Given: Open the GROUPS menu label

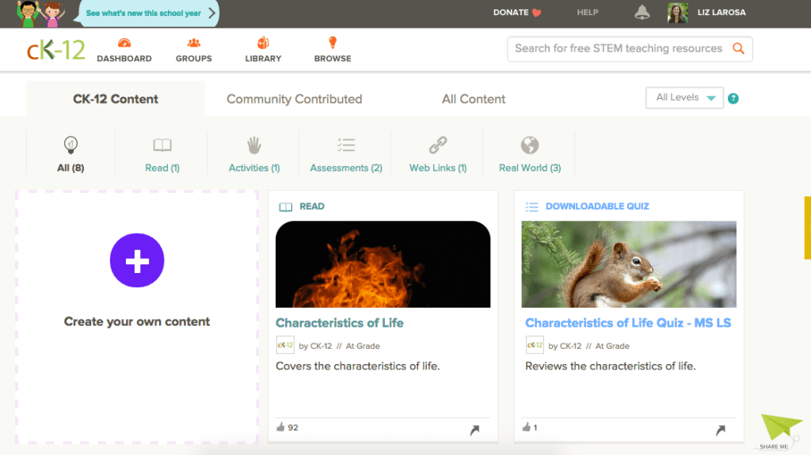Looking at the screenshot, I should (193, 59).
